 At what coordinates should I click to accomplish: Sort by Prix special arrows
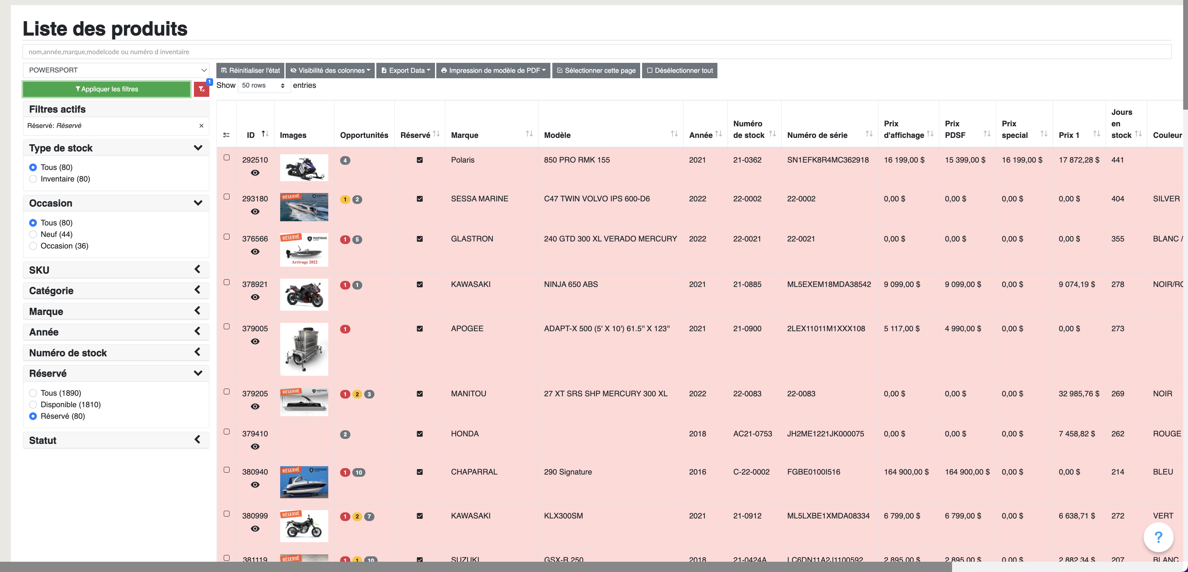coord(1044,134)
